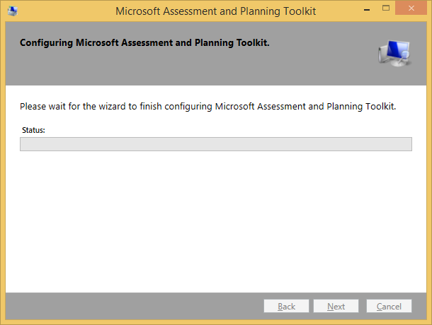The image size is (432, 325).
Task: Click the bold 'Configuring Microsoft Assessment' heading
Action: [144, 42]
